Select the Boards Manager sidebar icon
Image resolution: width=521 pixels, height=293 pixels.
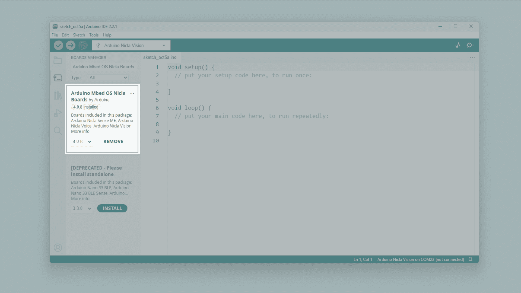tap(58, 78)
